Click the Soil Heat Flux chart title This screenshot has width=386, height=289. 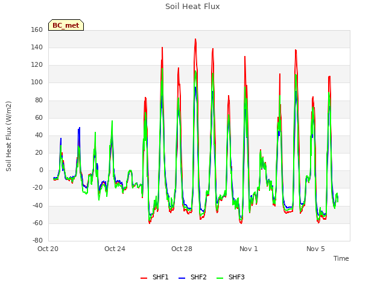click(192, 7)
